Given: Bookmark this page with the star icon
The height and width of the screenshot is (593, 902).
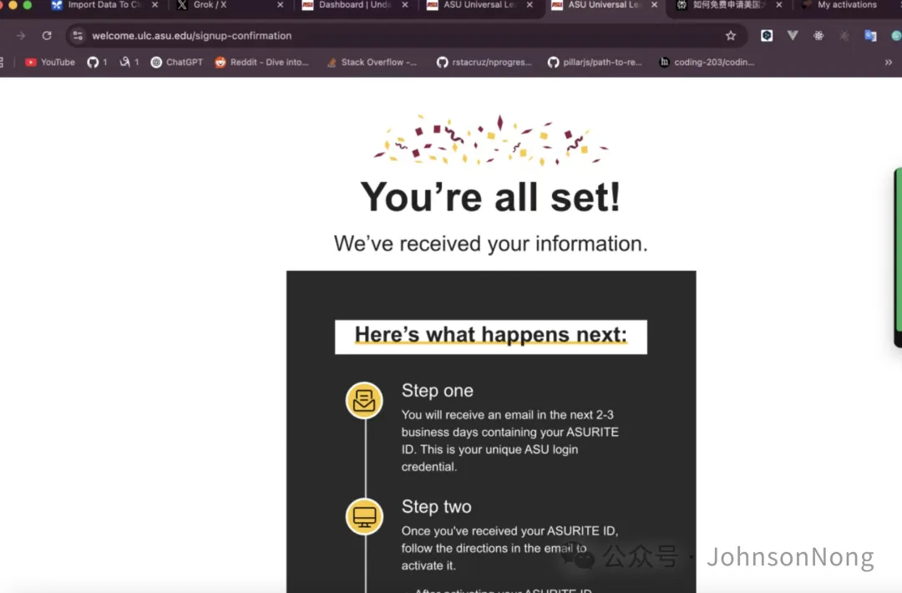Looking at the screenshot, I should (731, 36).
